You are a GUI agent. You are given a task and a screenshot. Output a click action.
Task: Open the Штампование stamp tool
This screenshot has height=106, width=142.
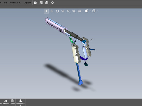click(20, 102)
